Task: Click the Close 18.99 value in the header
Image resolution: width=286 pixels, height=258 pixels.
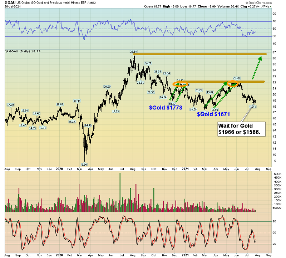Action: 207,6
